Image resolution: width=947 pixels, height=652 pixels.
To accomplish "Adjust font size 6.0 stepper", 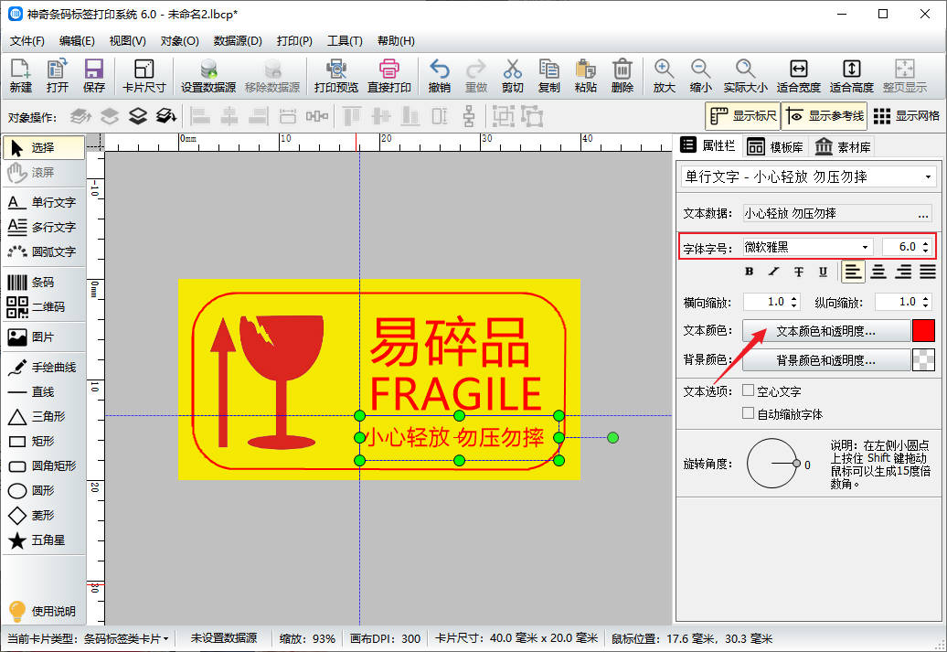I will (x=925, y=247).
